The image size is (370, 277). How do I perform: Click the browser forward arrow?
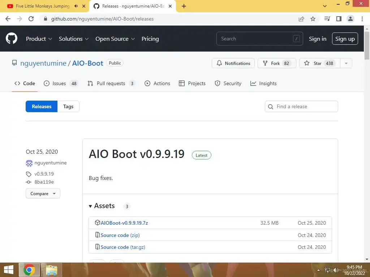(x=20, y=19)
